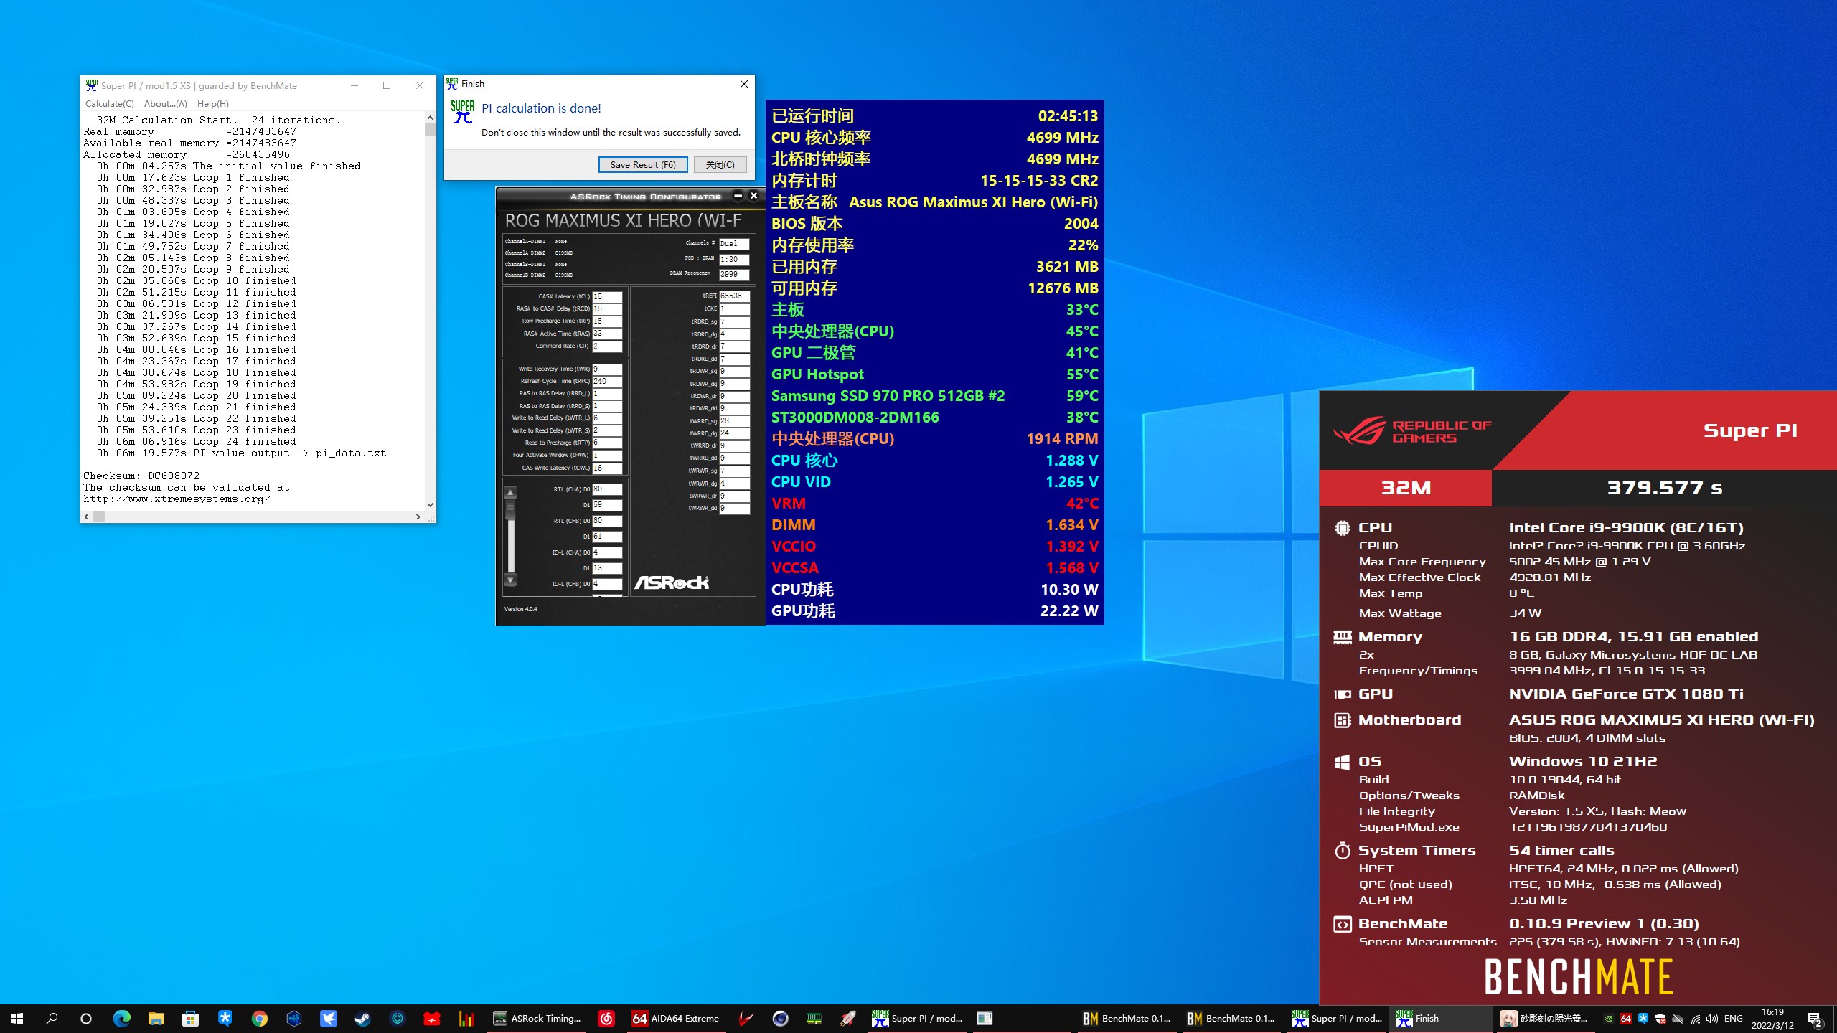Screen dimensions: 1837x1033
Task: Open the Cinema 4D sphere taskbar icon
Action: [780, 1018]
